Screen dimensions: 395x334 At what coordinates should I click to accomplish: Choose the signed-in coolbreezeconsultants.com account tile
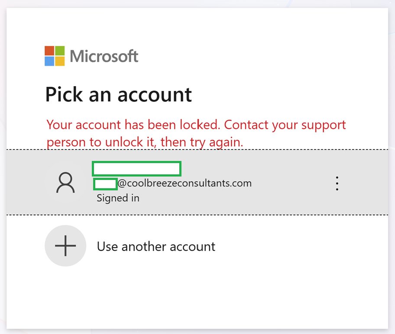pyautogui.click(x=197, y=182)
